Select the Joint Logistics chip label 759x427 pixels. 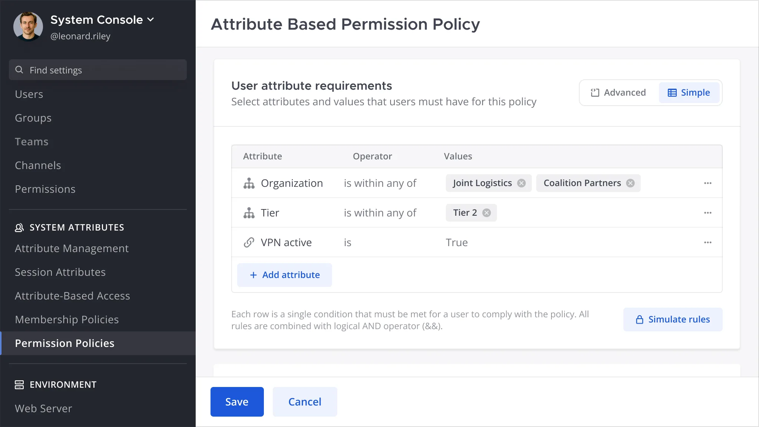coord(482,183)
